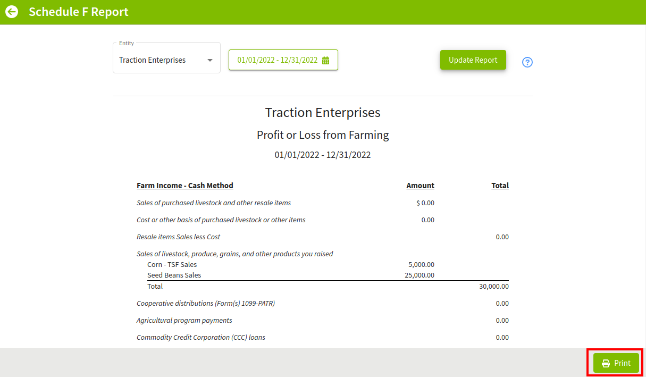Click the Sales of livestock, produce, grains label
646x377 pixels.
(235, 254)
